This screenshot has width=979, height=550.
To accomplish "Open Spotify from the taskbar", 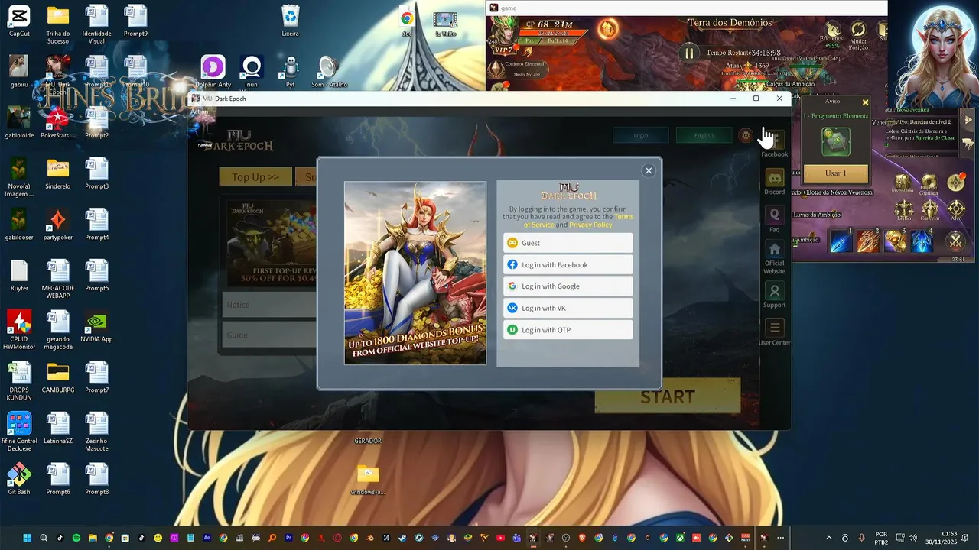I will click(x=76, y=538).
